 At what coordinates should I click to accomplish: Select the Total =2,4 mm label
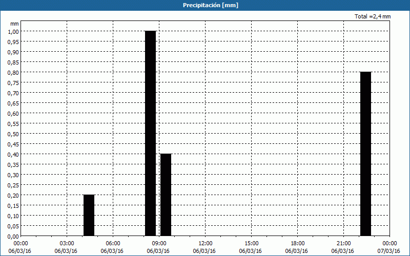point(373,16)
